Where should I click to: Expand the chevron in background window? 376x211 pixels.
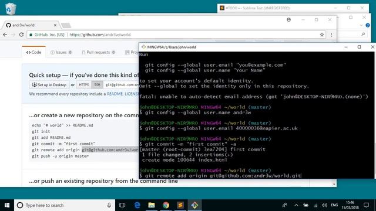click(x=361, y=25)
